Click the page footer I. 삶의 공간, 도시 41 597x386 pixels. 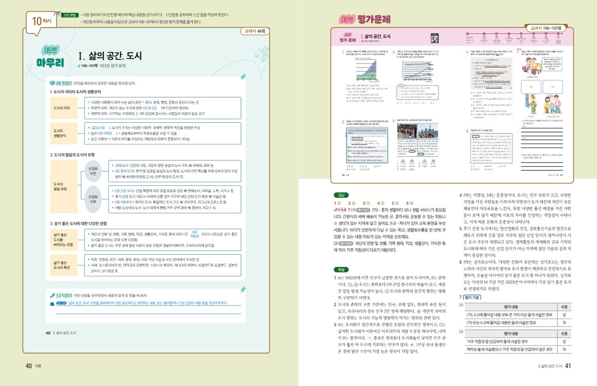click(554, 366)
